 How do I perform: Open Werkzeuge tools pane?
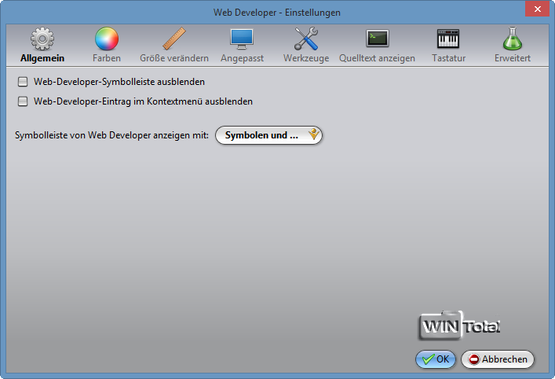[x=306, y=45]
